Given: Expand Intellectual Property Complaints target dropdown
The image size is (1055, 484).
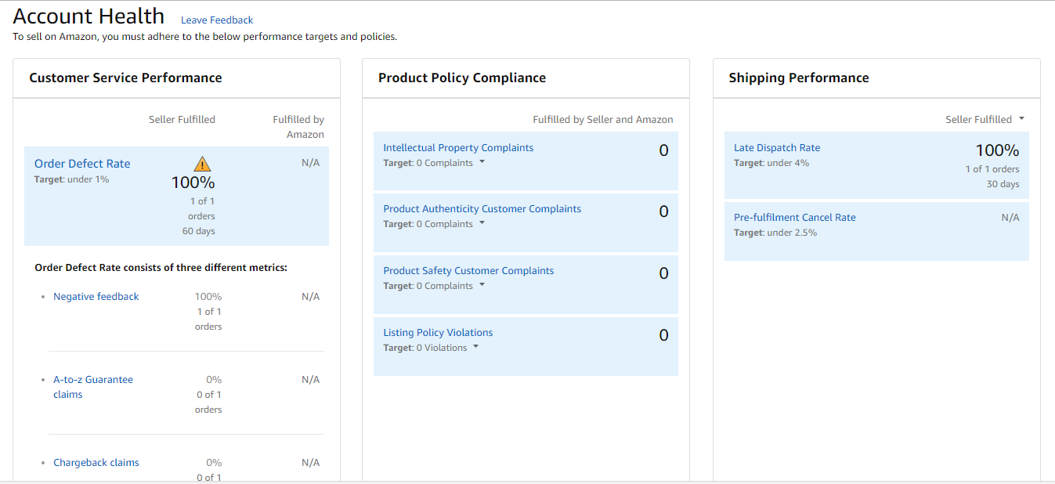Looking at the screenshot, I should click(482, 162).
